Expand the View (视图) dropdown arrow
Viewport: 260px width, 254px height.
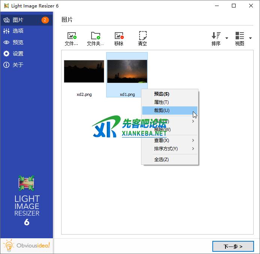(250, 38)
